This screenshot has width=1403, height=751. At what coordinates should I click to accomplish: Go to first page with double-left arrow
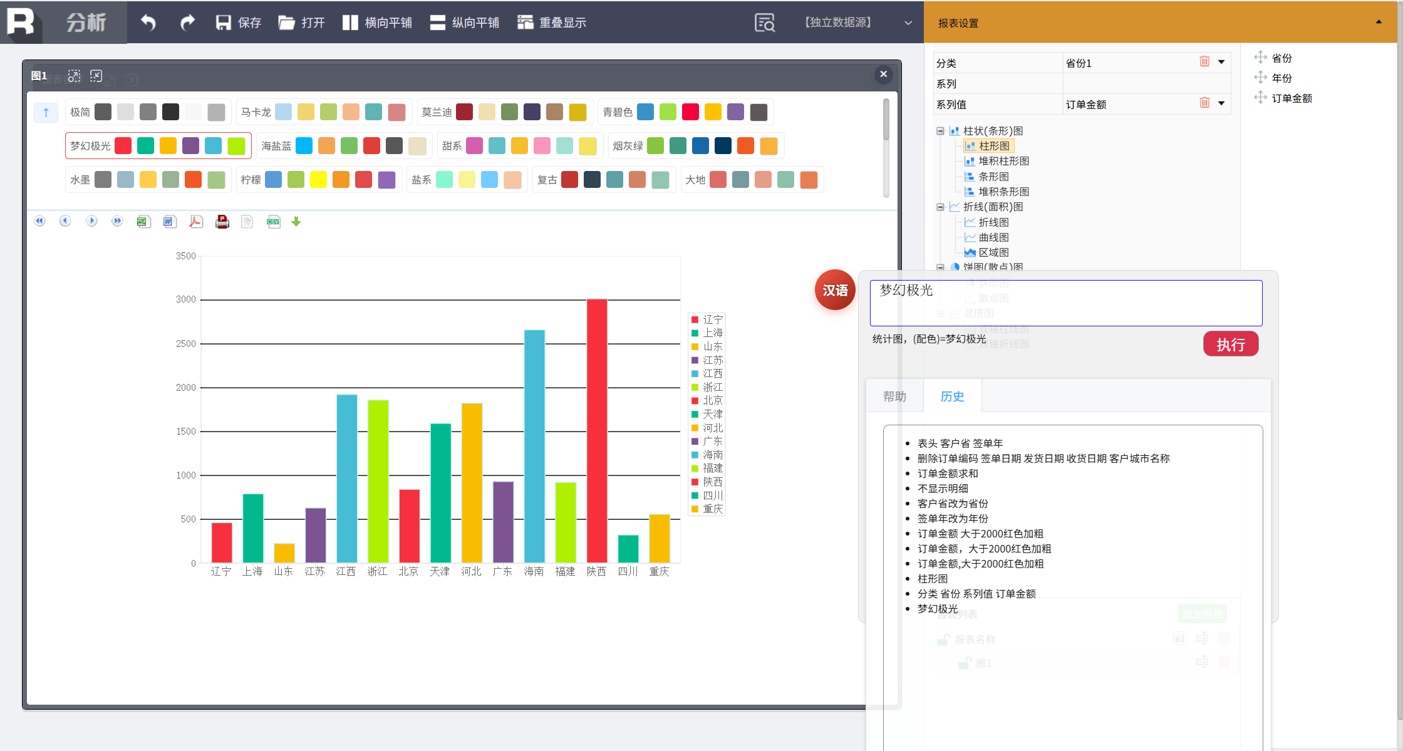(x=40, y=221)
